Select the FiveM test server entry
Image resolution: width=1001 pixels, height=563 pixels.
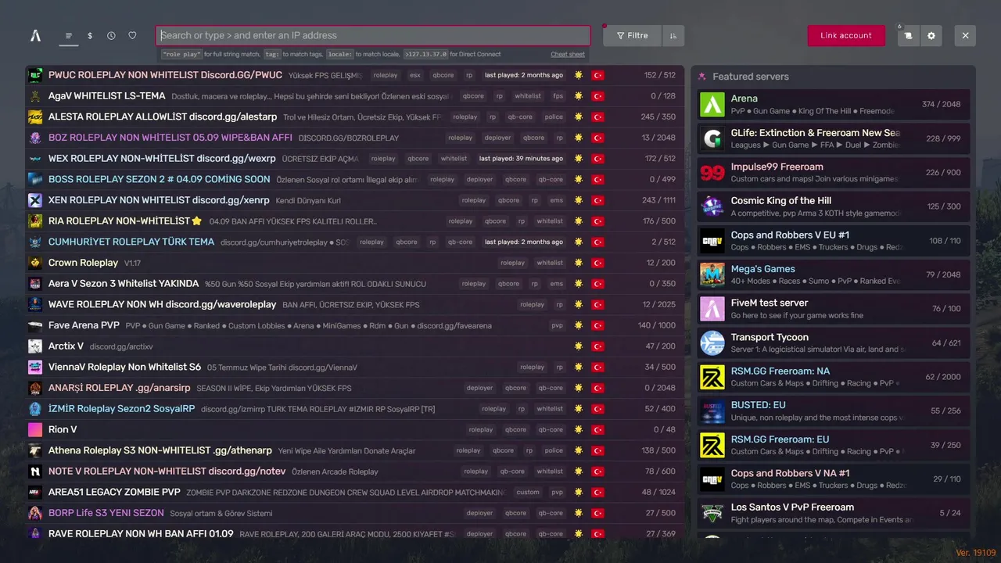click(834, 309)
